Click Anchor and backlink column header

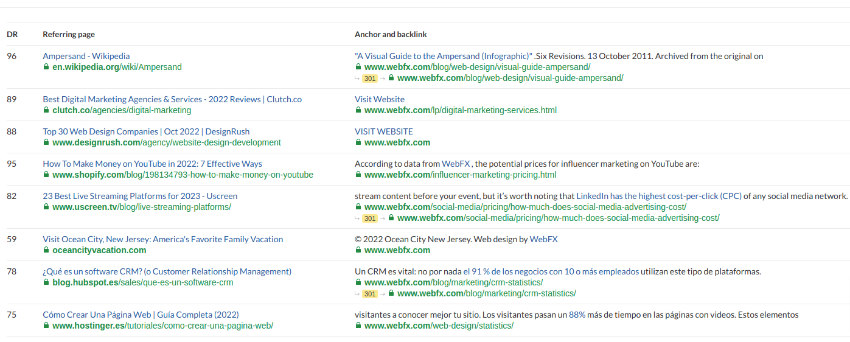tap(391, 35)
